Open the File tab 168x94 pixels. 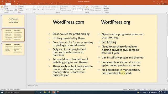coord(2,4)
